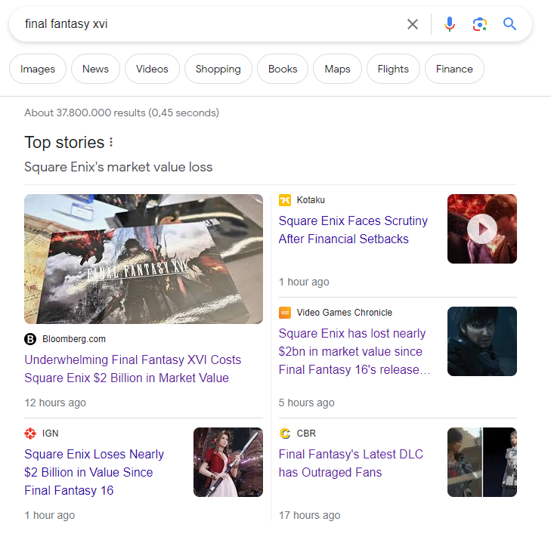Switch to the News filter tab
This screenshot has height=540, width=551.
pos(95,69)
